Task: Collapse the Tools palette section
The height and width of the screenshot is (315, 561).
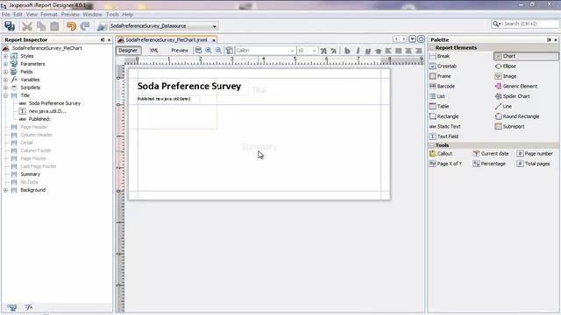Action: tap(432, 145)
